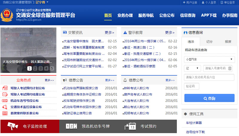Image resolution: width=239 pixels, height=136 pixels.
Task: Open the APP下载 menu
Action: [x=209, y=16]
